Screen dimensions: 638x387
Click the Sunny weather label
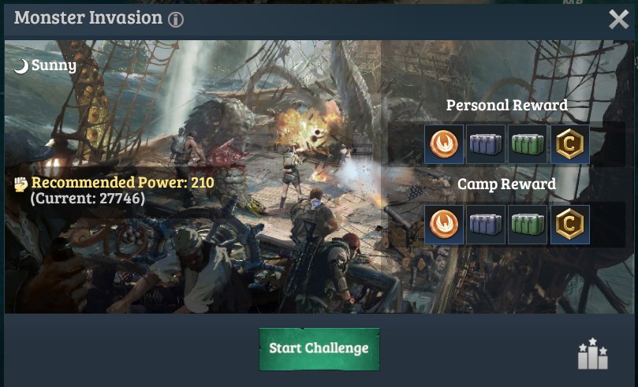pyautogui.click(x=54, y=65)
